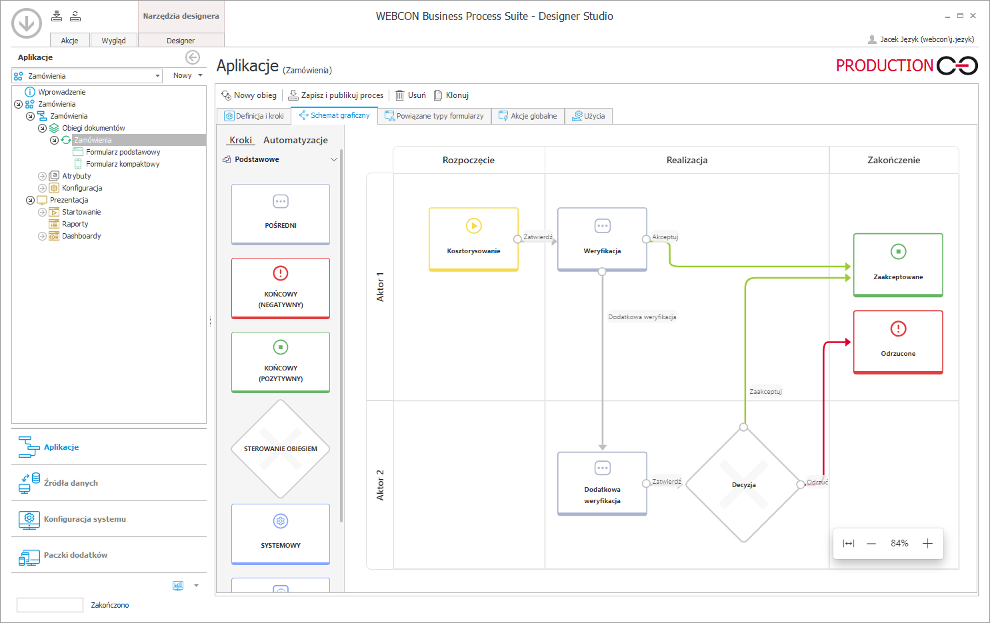
Task: Collapse the Podstawowe palette section
Action: coord(334,159)
